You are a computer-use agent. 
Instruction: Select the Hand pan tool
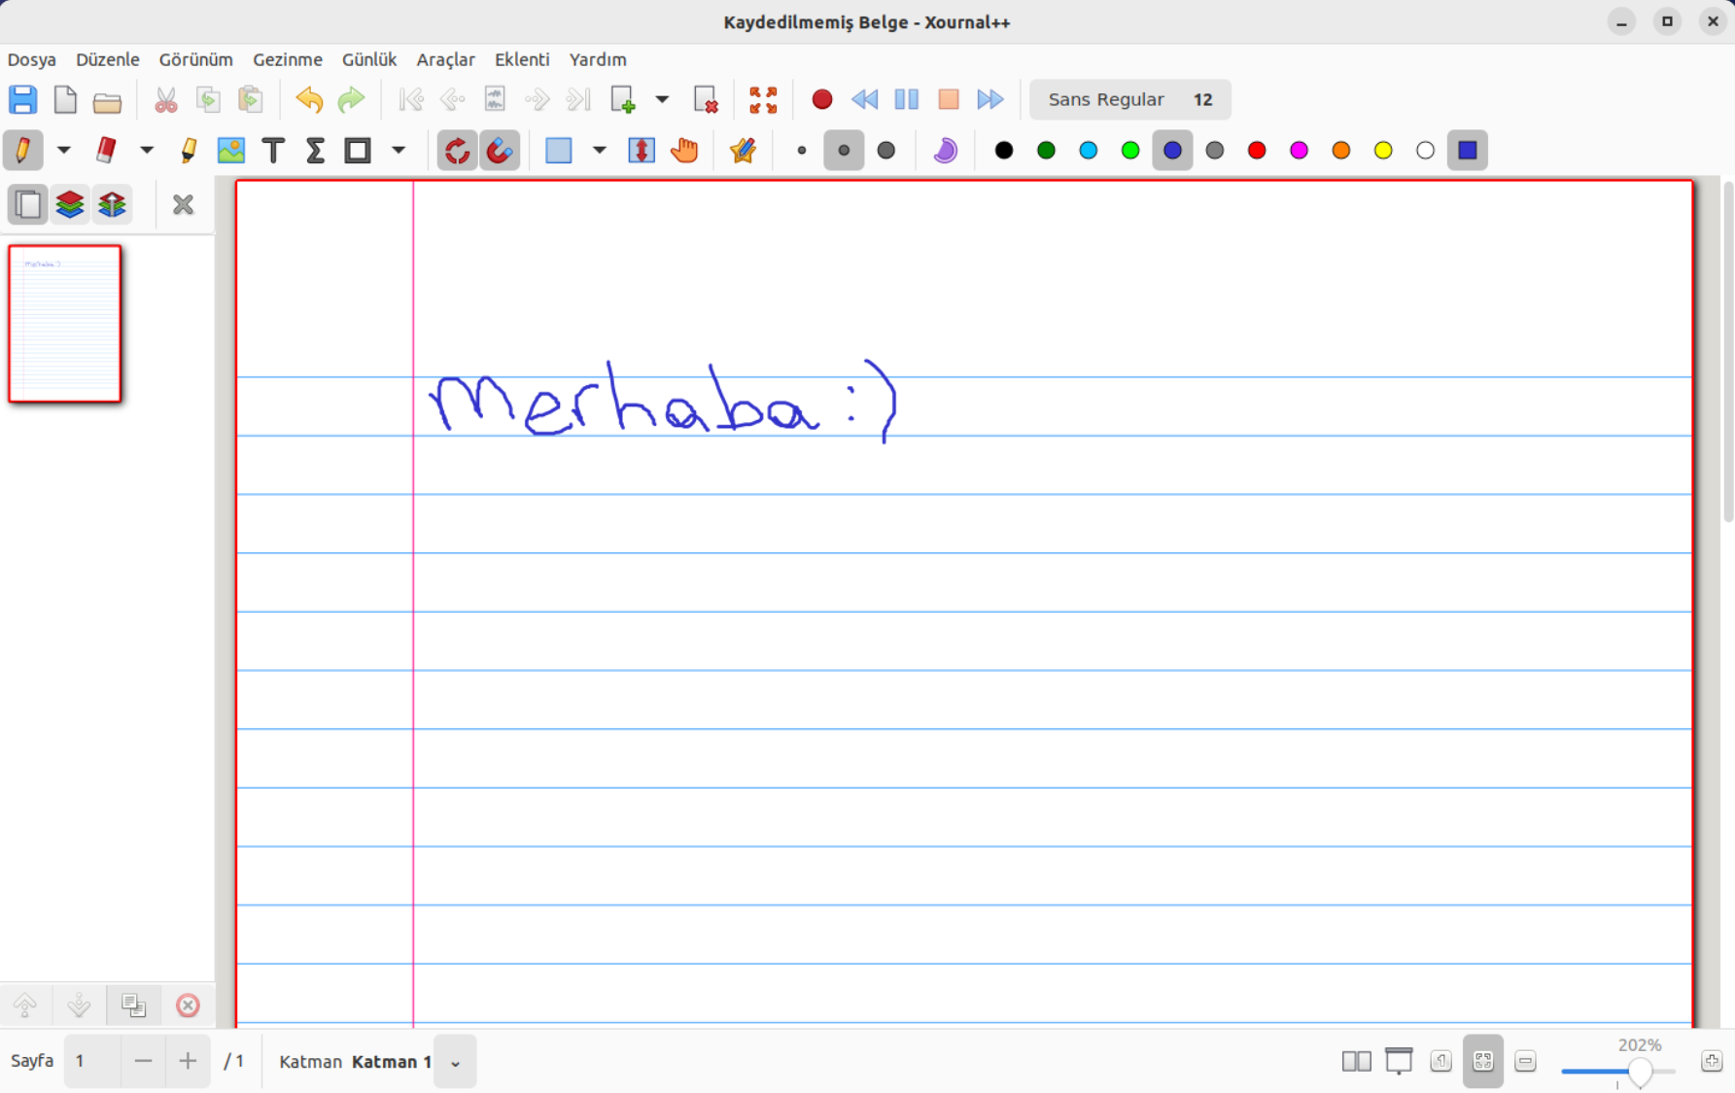pyautogui.click(x=684, y=151)
